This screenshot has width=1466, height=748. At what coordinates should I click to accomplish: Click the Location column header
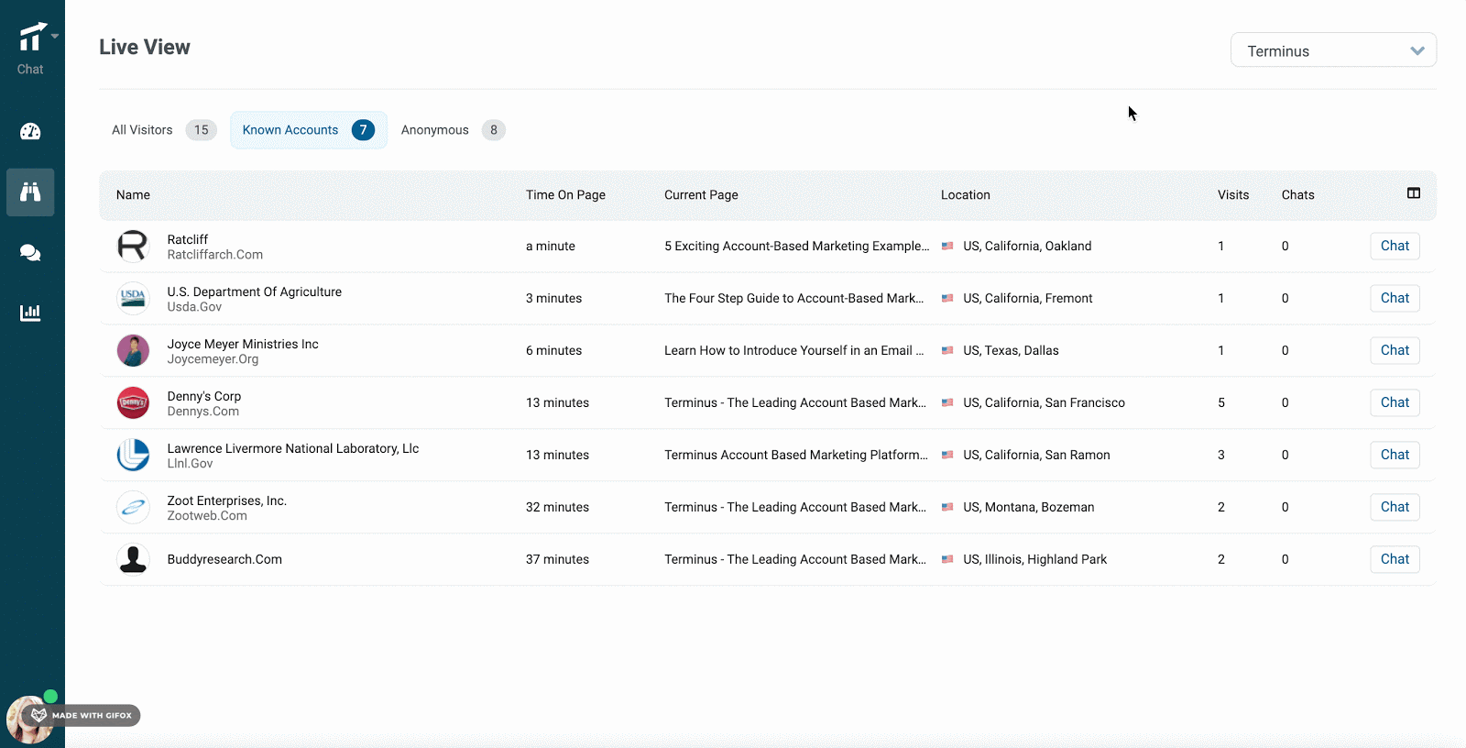[965, 195]
